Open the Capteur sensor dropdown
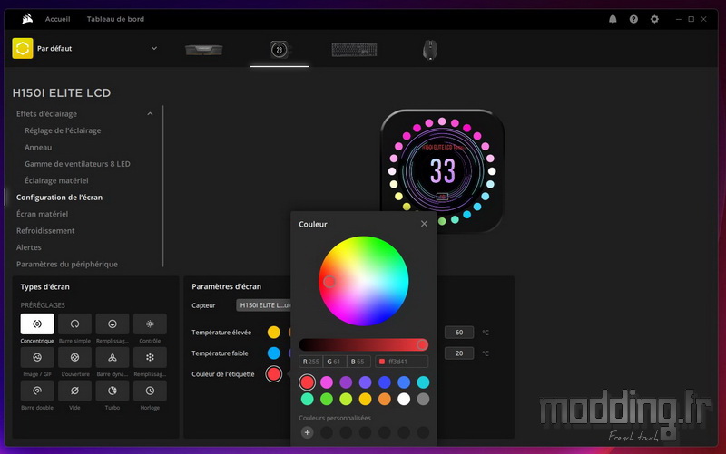Screen dimensions: 726x454 tap(264, 305)
